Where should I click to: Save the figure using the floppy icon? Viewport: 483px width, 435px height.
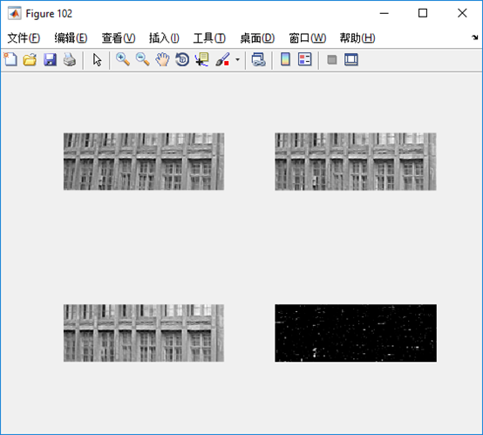click(50, 59)
